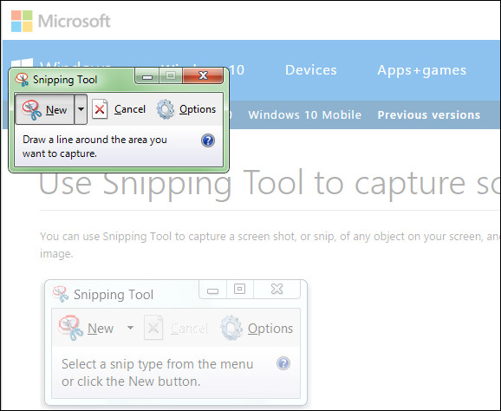The height and width of the screenshot is (411, 501).
Task: Click 'Draw a line around the area' instruction text
Action: [x=94, y=147]
